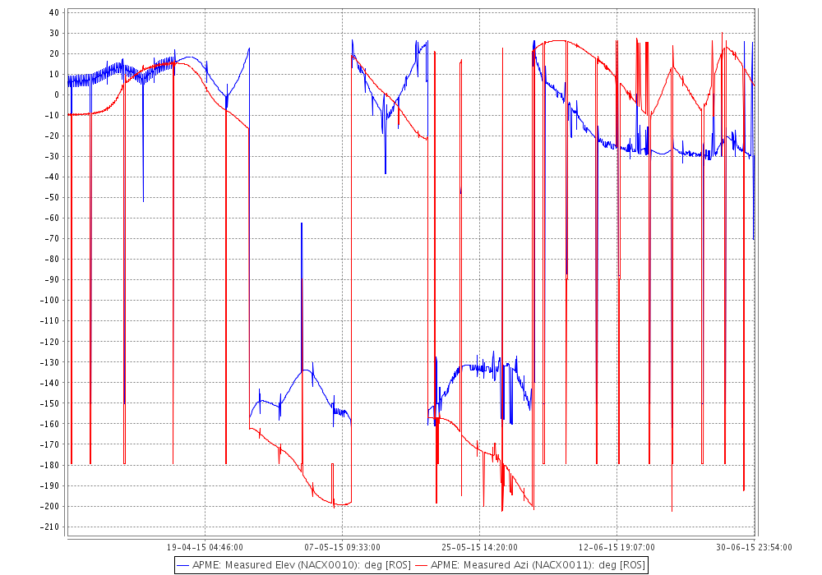Click y-axis tick label 40

click(54, 12)
